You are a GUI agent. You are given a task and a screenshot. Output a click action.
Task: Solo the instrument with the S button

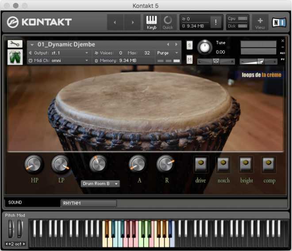point(189,45)
